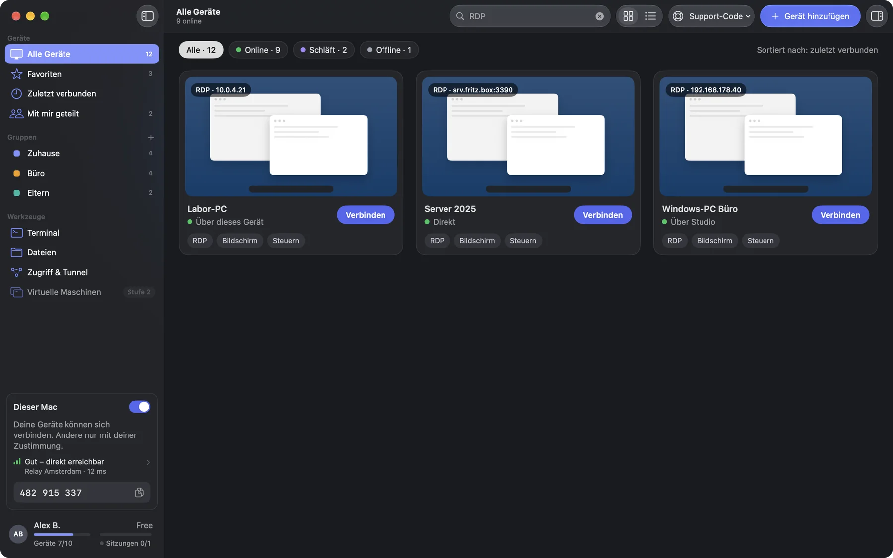893x558 pixels.
Task: Open the Terminal tool
Action: coord(82,233)
